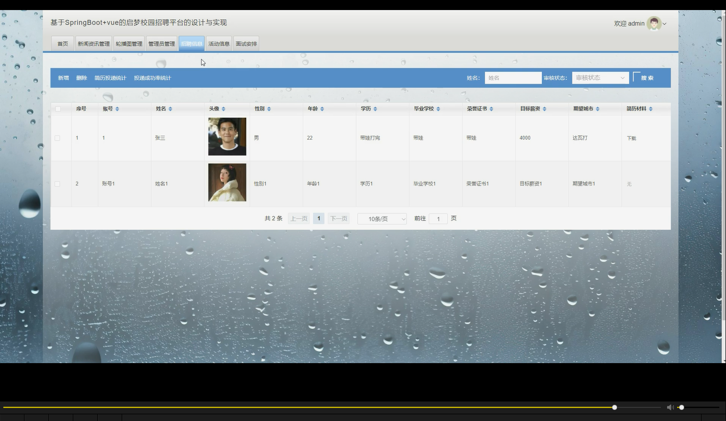Image resolution: width=726 pixels, height=421 pixels.
Task: Sort table by 年龄 column arrows
Action: coord(322,109)
